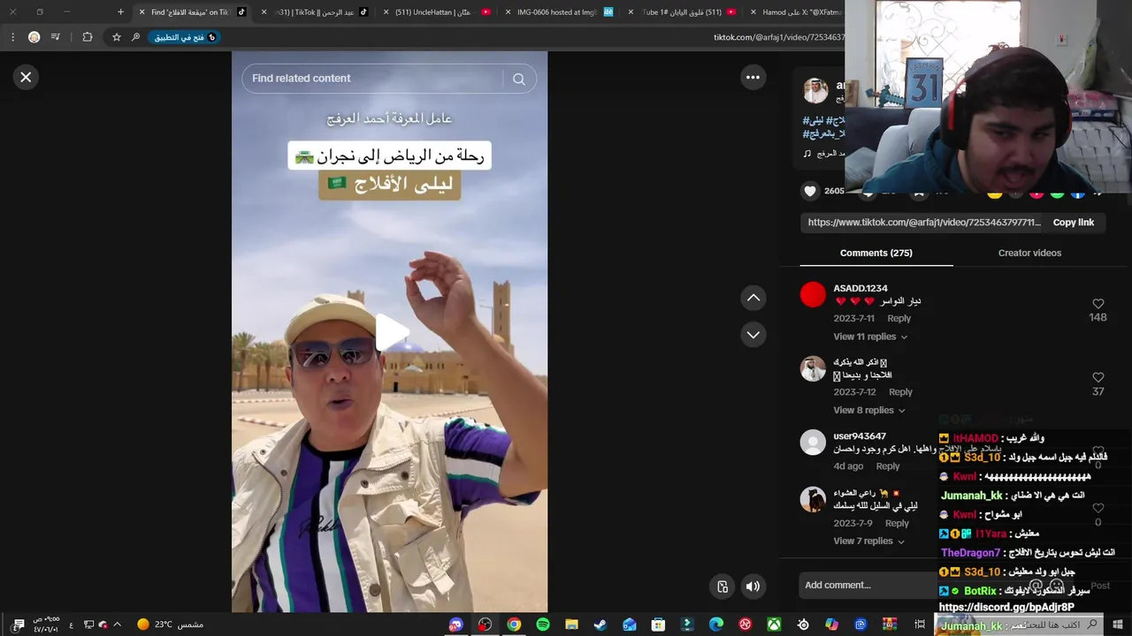The height and width of the screenshot is (636, 1132).
Task: Click the zoom magnifier icon in the address bar
Action: pos(135,37)
